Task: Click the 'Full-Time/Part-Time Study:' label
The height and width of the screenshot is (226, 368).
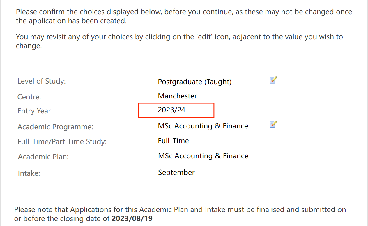Action: [x=62, y=142]
